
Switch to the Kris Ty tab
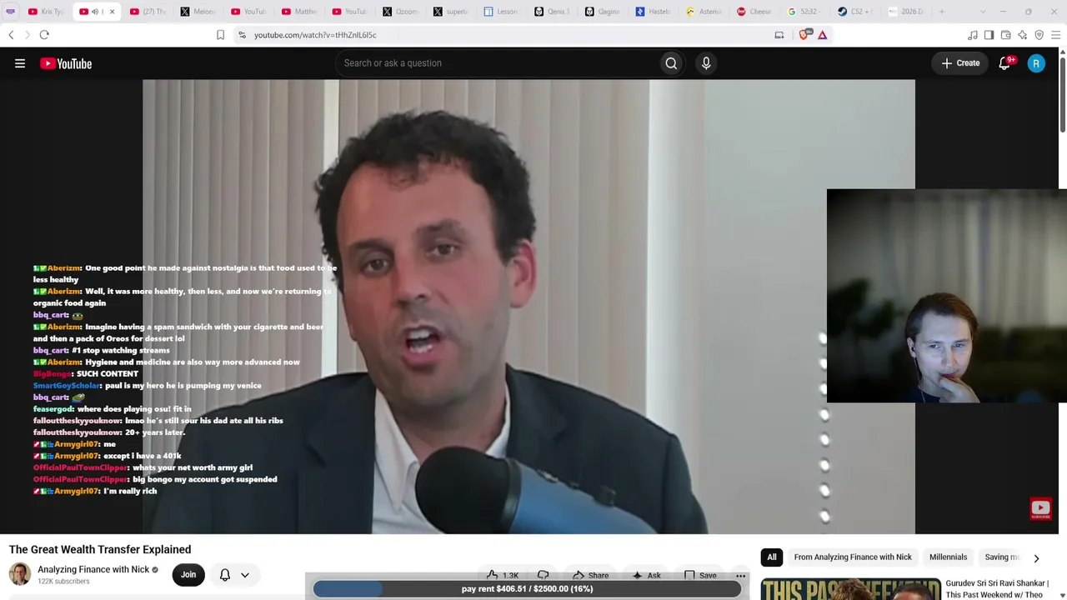coord(47,12)
